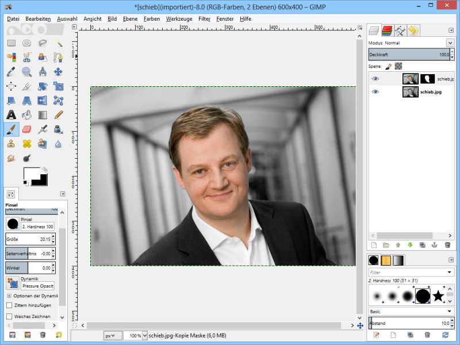The image size is (460, 345).
Task: Select the Rectangle Select tool
Action: point(11,43)
